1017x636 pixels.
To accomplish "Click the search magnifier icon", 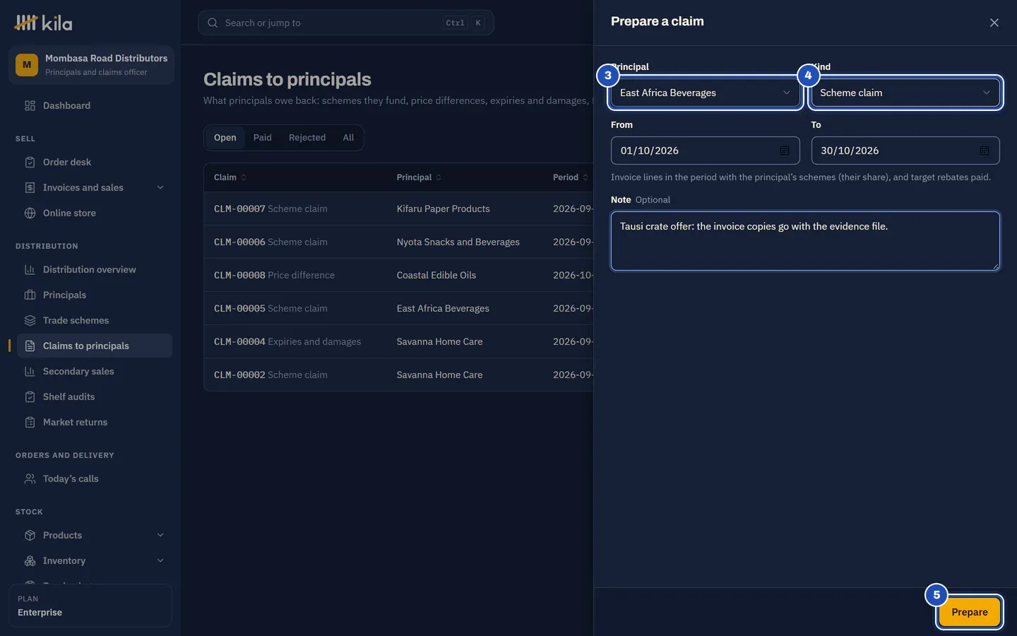I will (213, 23).
